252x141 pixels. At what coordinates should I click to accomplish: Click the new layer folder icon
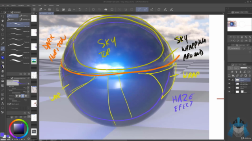click(233, 76)
